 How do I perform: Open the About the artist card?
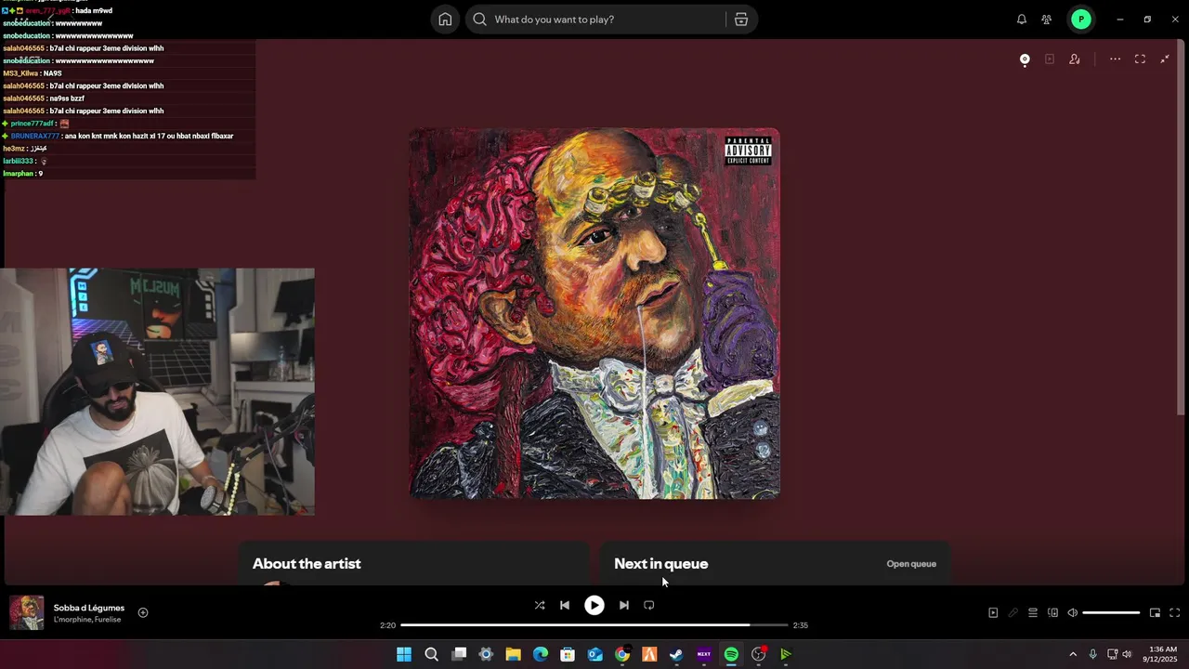tap(414, 564)
